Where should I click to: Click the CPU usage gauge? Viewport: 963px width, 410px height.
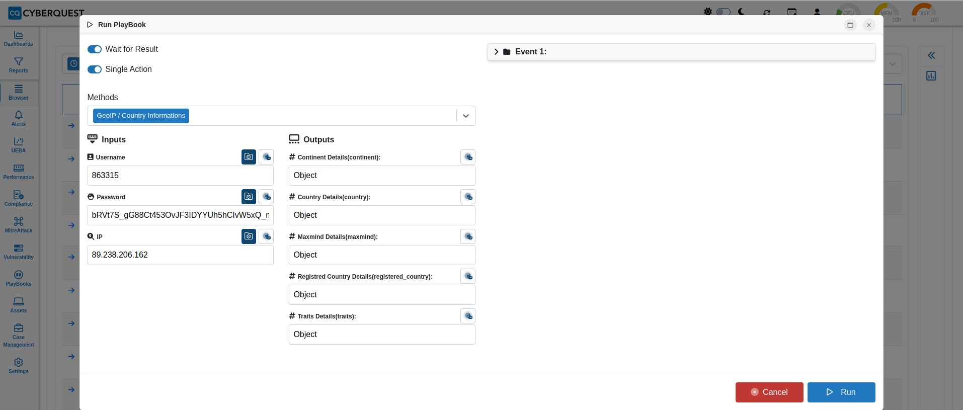pos(849,12)
